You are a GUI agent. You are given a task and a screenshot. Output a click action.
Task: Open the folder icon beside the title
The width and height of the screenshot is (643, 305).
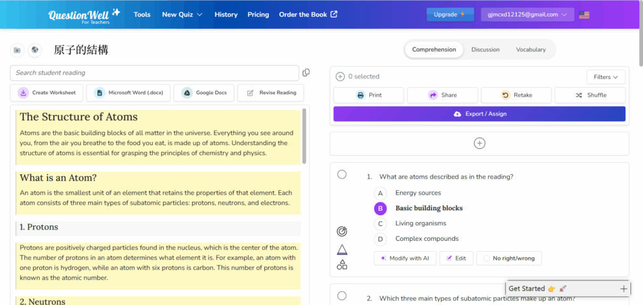click(x=17, y=50)
